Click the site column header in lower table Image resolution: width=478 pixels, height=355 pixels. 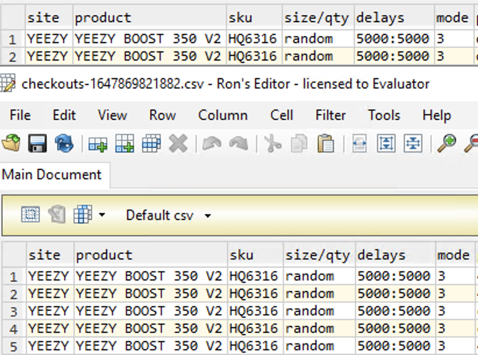click(50, 255)
